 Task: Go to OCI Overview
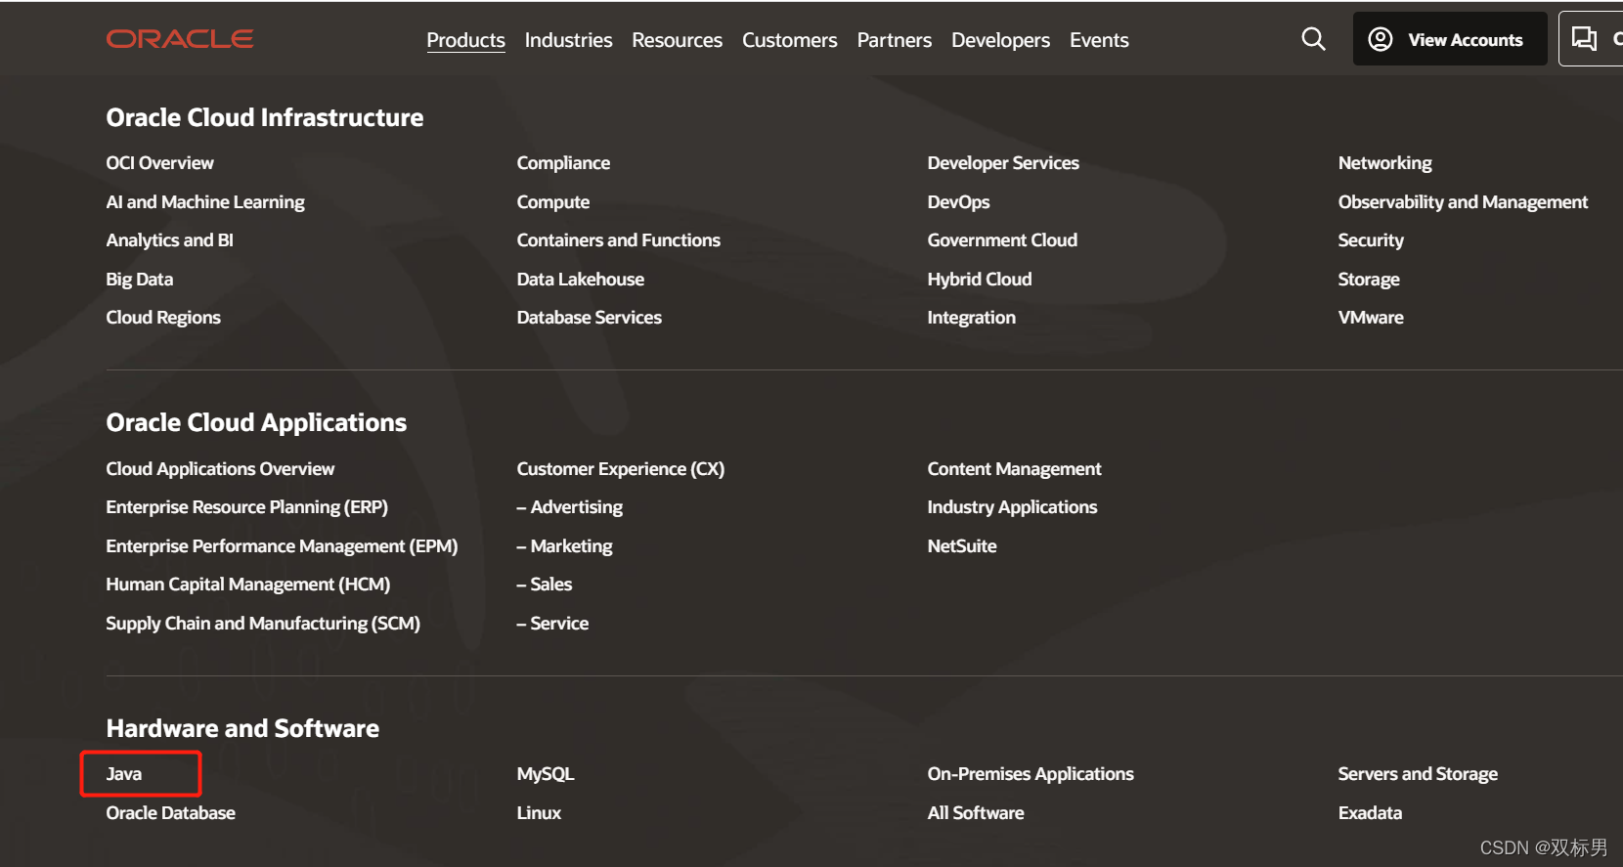tap(159, 163)
